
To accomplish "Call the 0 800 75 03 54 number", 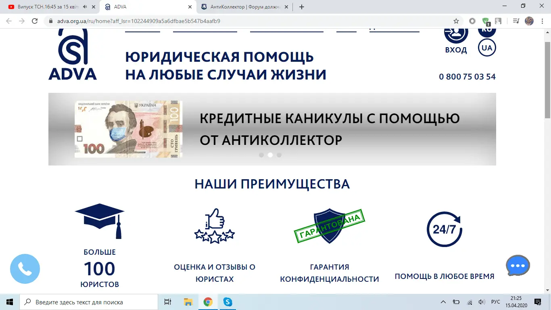I will tap(468, 76).
